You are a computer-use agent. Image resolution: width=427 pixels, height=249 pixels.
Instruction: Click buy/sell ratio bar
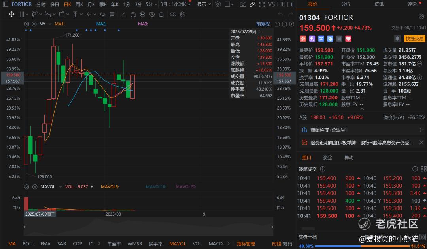coord(362,246)
